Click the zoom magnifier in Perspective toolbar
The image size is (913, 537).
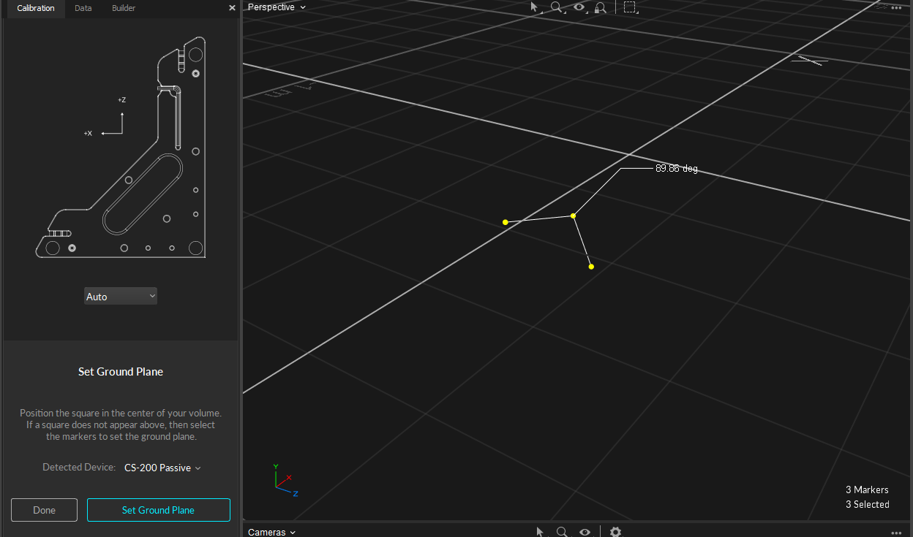(557, 7)
